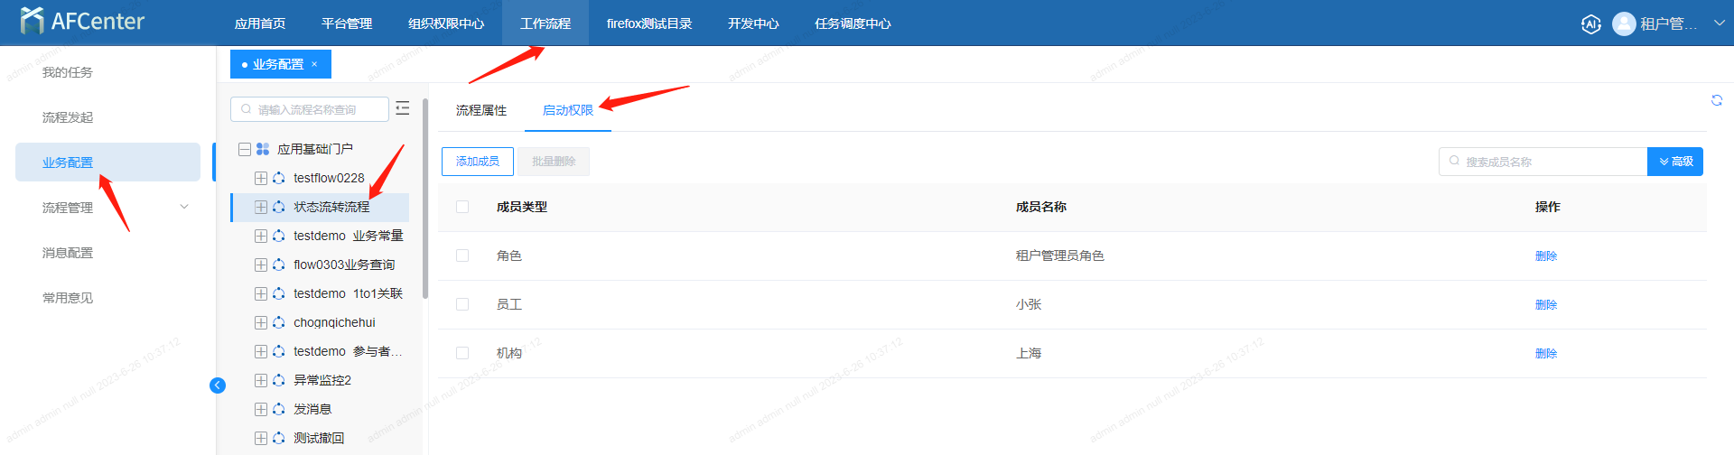Switch to the 流程属性 tab
The image size is (1734, 455).
pyautogui.click(x=481, y=110)
